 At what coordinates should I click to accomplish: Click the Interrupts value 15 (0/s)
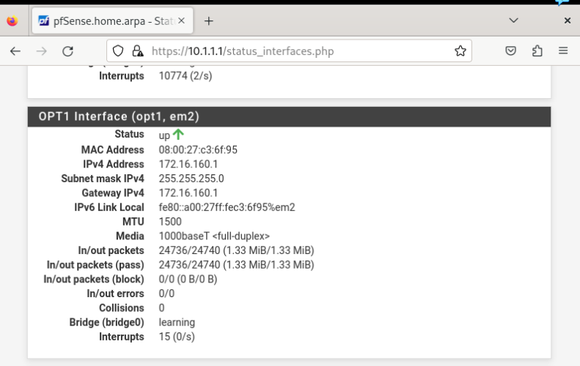pyautogui.click(x=177, y=337)
